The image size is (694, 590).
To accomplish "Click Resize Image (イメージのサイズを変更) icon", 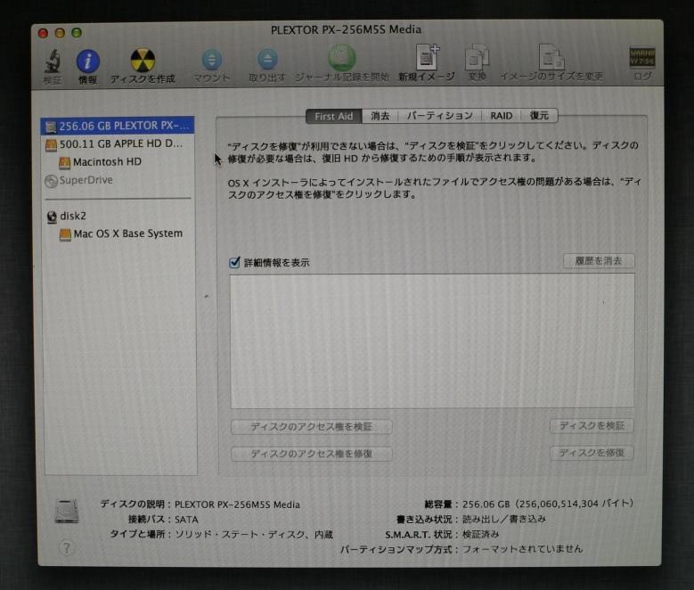I will tap(551, 57).
